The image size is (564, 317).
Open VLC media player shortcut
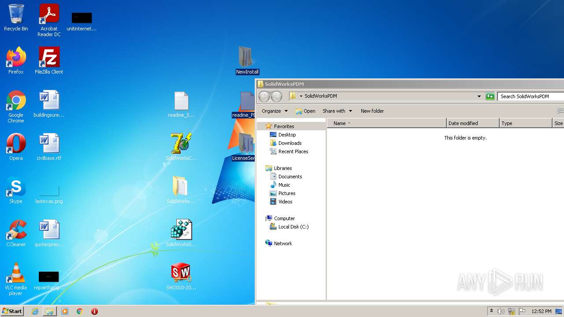point(16,279)
